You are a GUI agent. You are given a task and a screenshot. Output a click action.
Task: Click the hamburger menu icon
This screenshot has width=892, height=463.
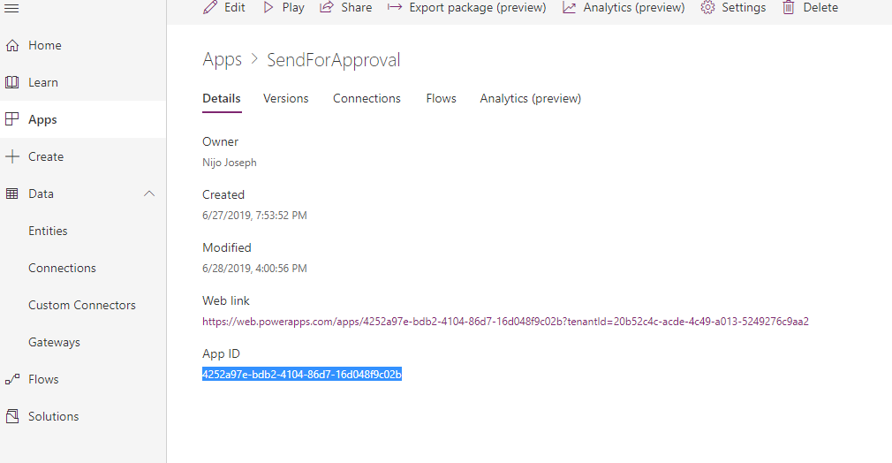12,8
